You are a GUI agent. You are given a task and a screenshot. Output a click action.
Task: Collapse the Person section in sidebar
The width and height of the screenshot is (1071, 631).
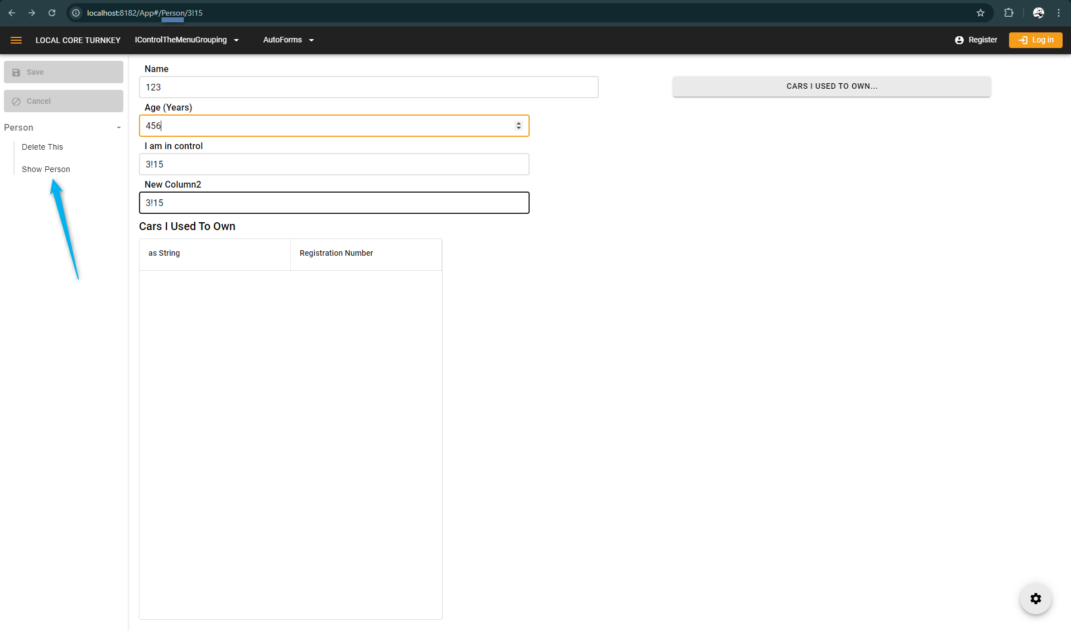(118, 128)
